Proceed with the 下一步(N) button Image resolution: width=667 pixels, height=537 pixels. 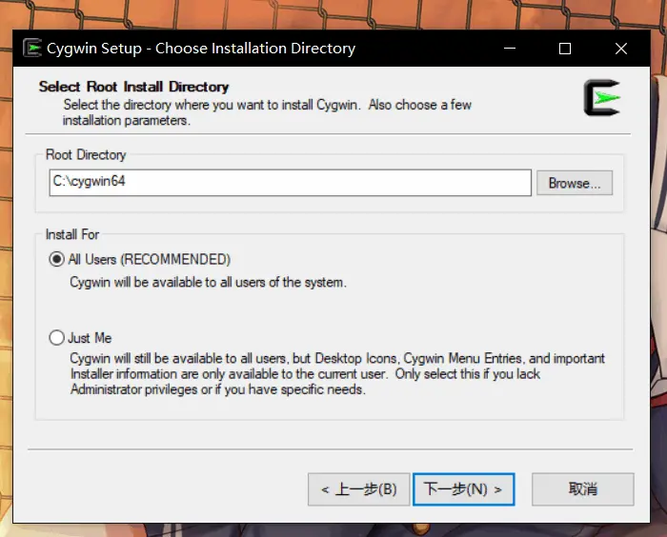point(464,489)
